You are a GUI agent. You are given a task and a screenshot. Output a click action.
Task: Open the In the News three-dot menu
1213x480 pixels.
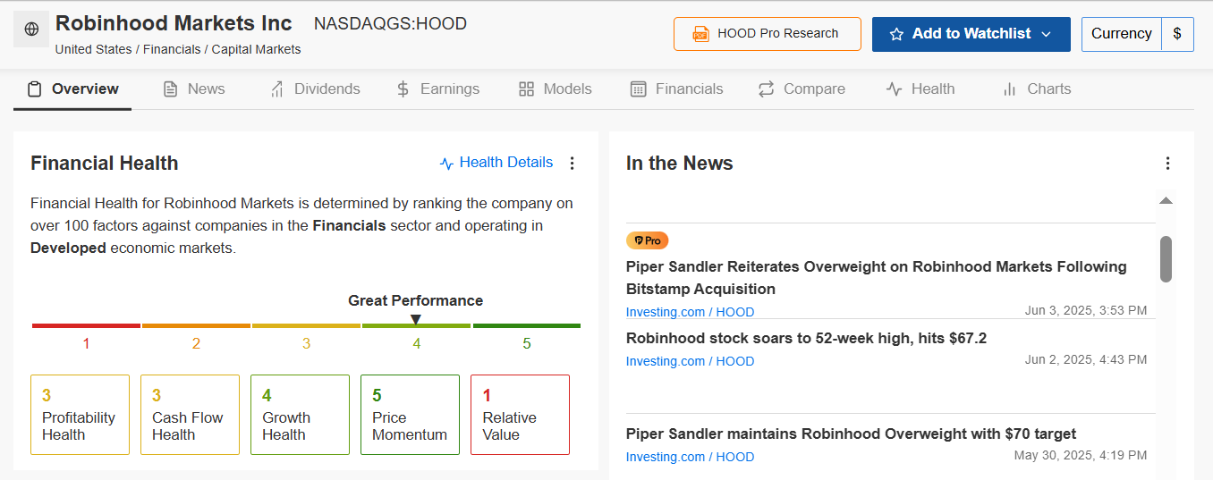pos(1167,163)
